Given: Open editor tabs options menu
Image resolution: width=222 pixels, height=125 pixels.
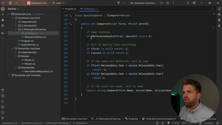Looking at the screenshot, I should click(x=213, y=9).
